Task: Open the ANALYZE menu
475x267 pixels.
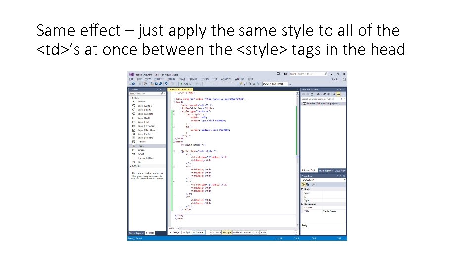Action: (x=226, y=79)
